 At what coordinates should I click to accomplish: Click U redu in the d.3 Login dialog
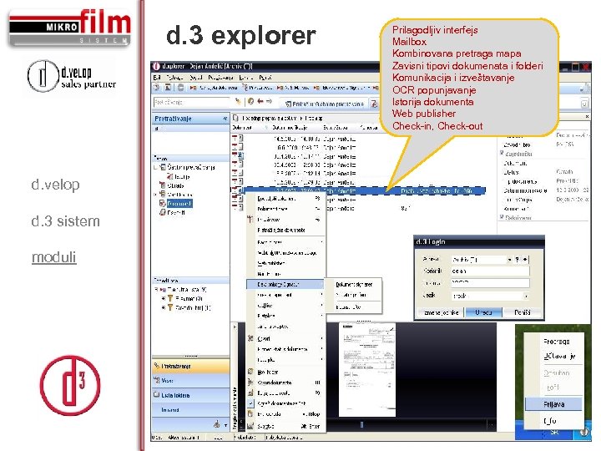pos(483,312)
